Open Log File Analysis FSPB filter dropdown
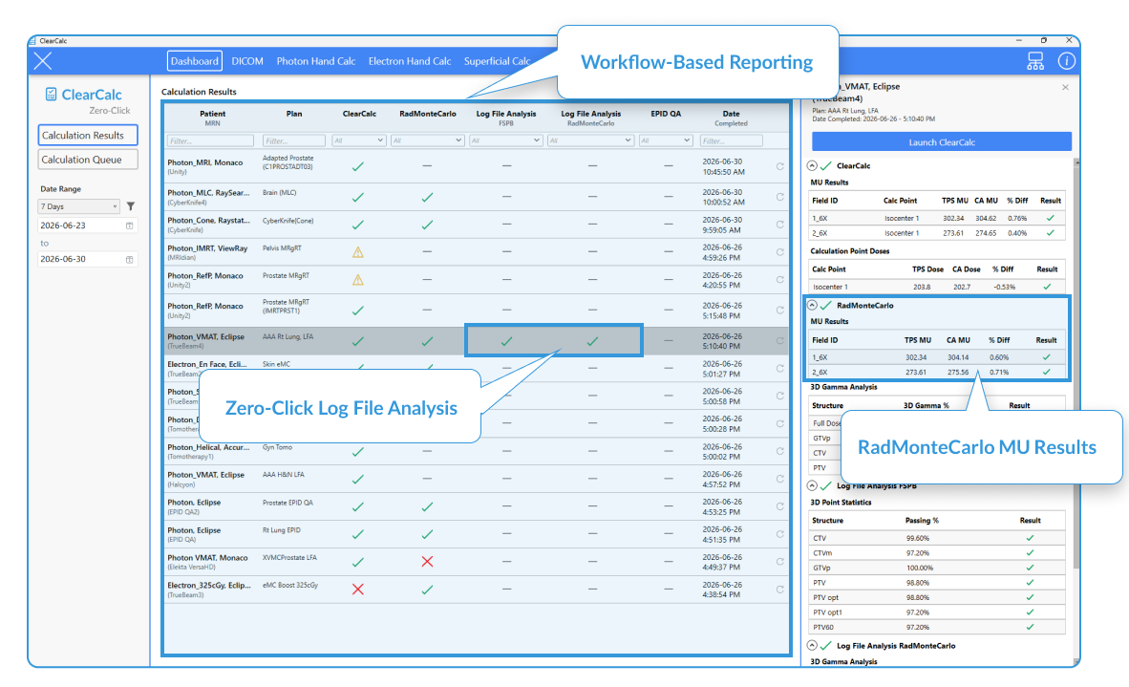Screen dimensions: 1129x687 click(505, 140)
